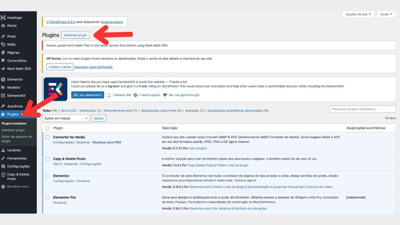Select the Elementor plugin row checkbox
The width and height of the screenshot is (400, 225).
click(x=47, y=176)
